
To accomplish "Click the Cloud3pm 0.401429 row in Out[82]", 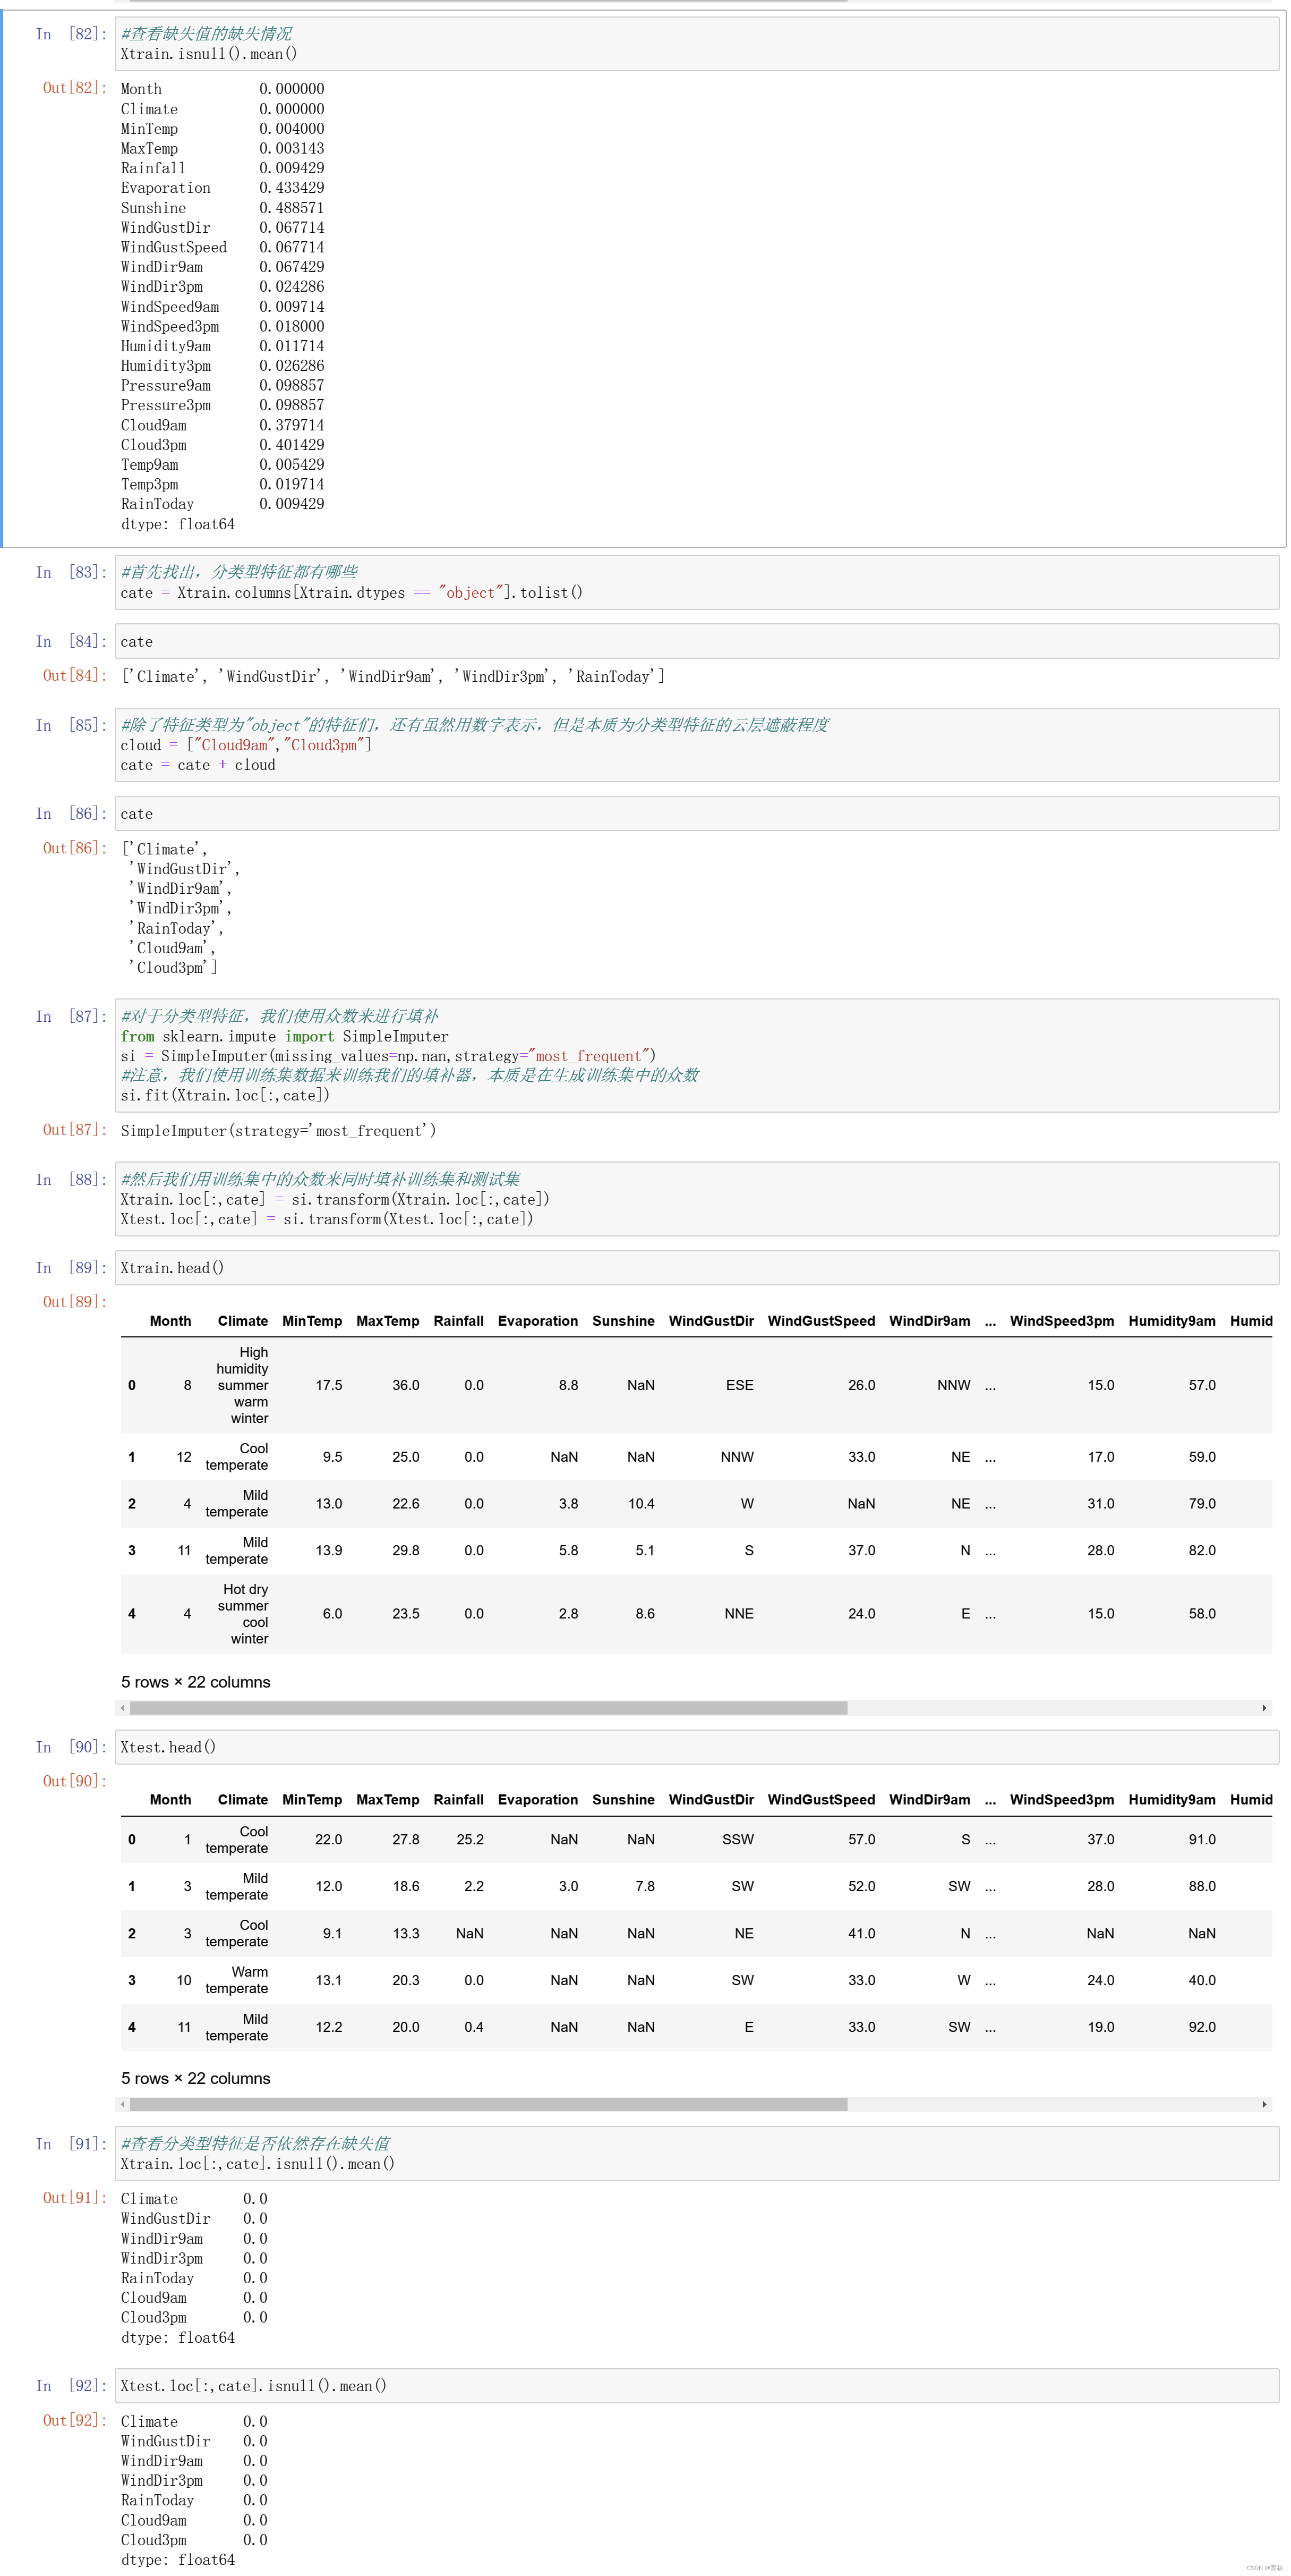I will [x=222, y=445].
